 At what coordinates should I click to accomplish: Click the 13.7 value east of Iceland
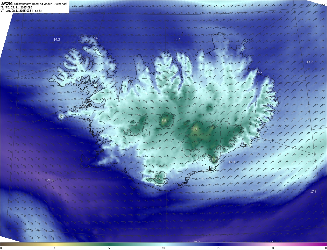[310, 62]
